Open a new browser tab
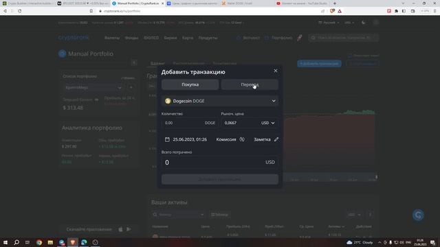This screenshot has height=247, width=440. (335, 3)
